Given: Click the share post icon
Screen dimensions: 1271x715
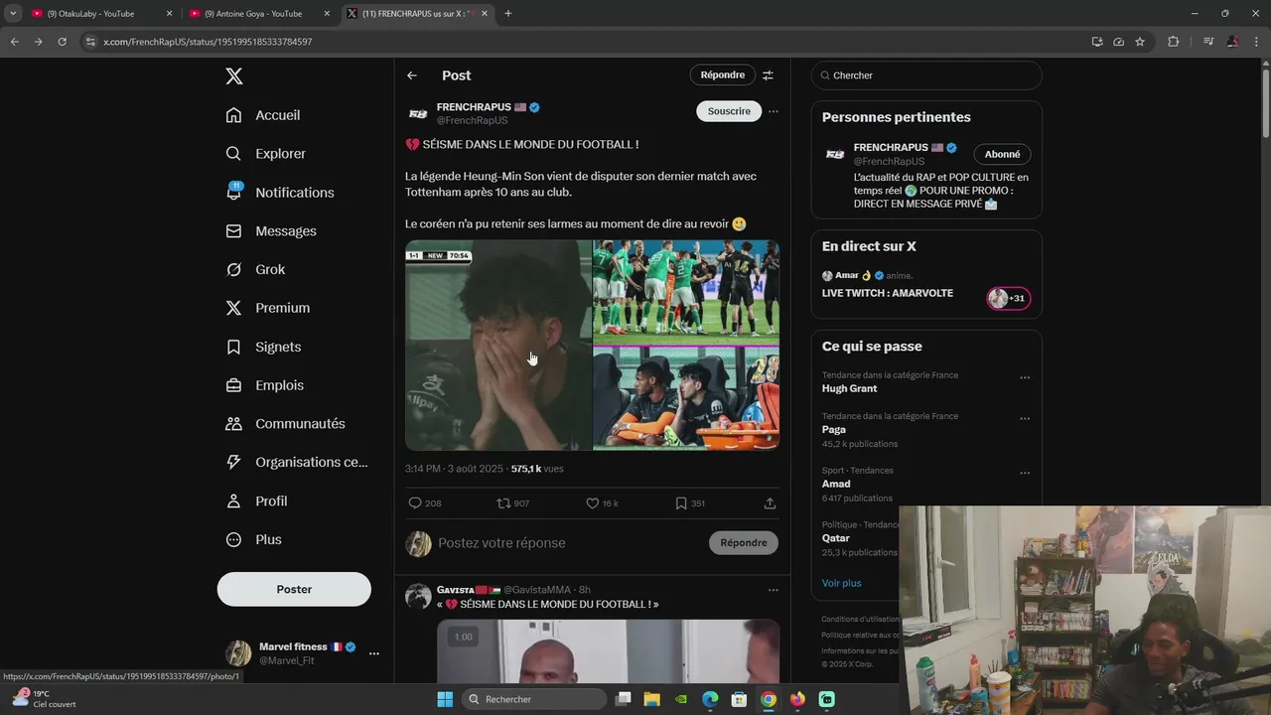Looking at the screenshot, I should tap(770, 503).
